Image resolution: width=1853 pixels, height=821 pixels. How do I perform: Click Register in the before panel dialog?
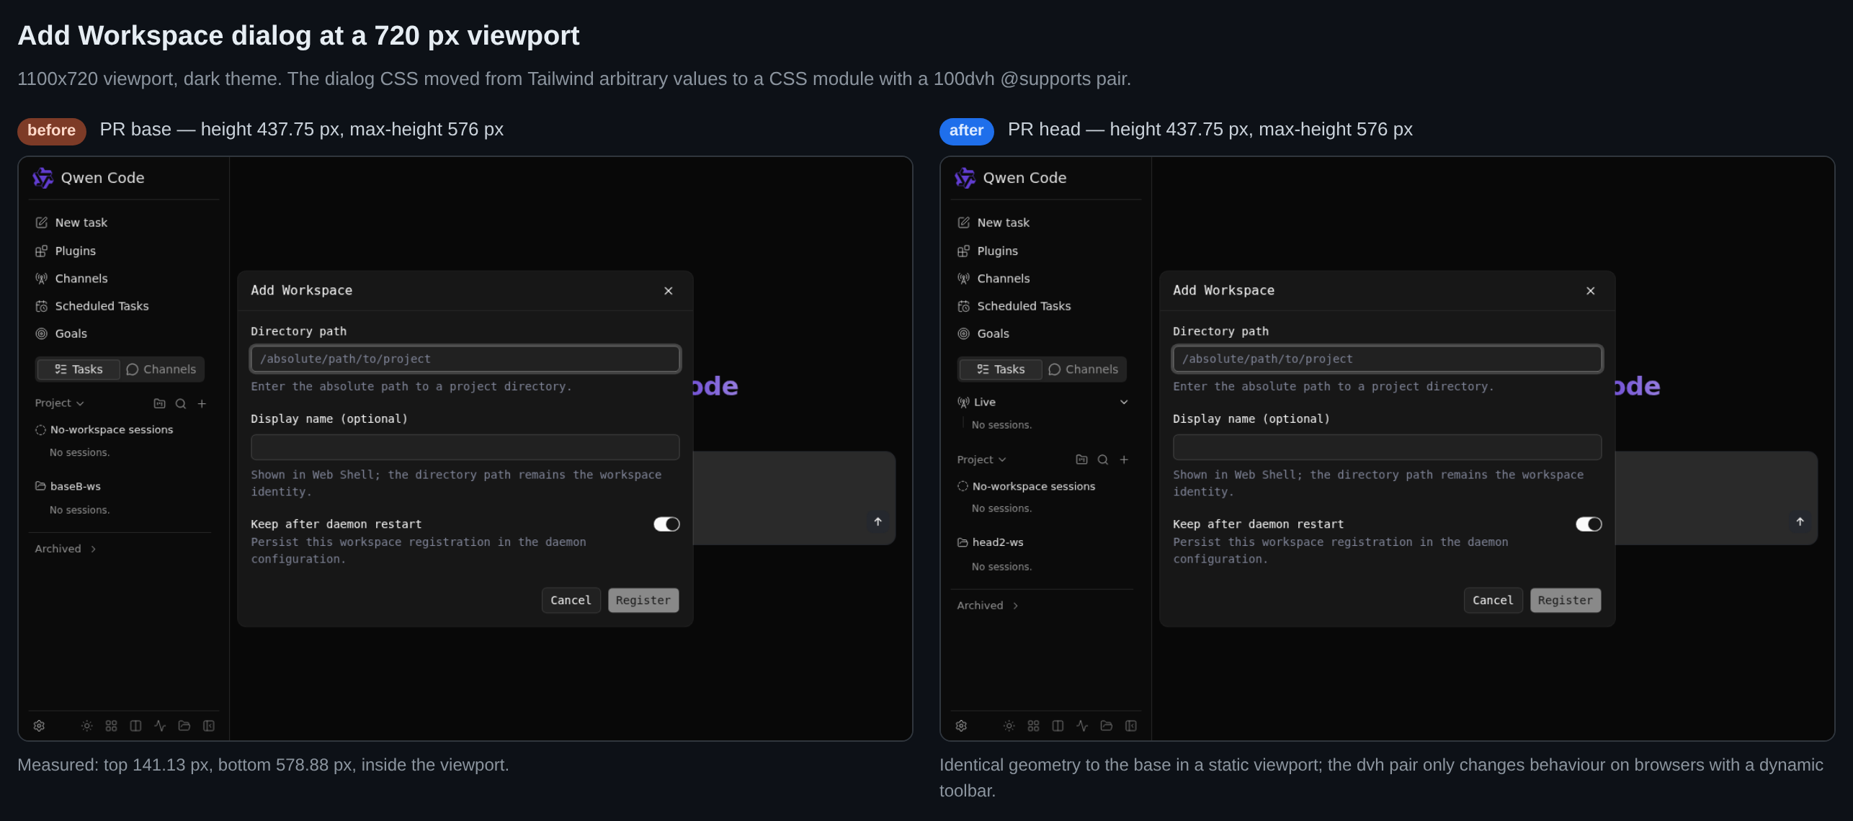(643, 601)
